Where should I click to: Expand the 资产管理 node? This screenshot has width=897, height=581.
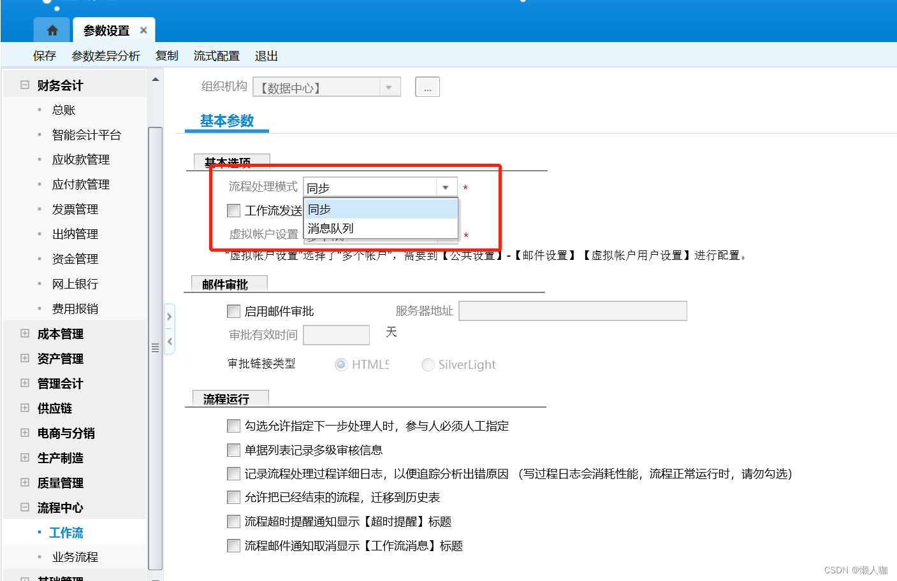25,358
